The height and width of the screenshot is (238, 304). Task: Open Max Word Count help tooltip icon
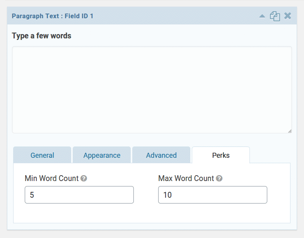click(x=219, y=178)
